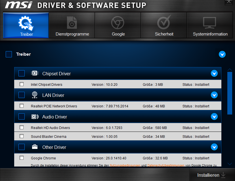Click the Intel Chipset Drivers name
The width and height of the screenshot is (235, 181).
(47, 84)
